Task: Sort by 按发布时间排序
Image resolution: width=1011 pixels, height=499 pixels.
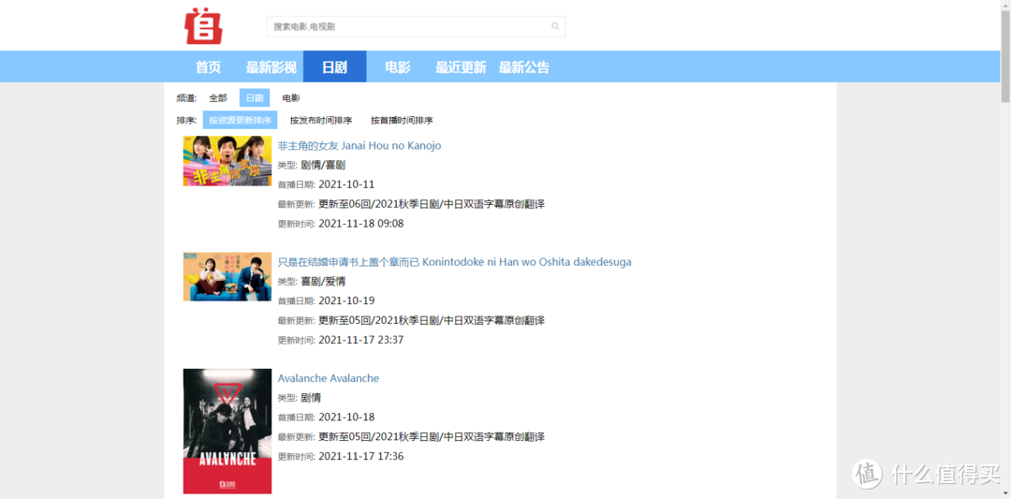Action: [321, 120]
